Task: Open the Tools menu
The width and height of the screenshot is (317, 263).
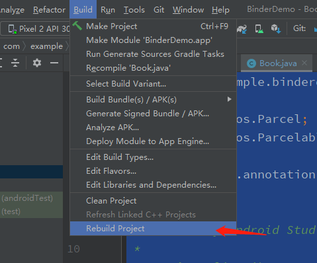Action: pos(134,10)
